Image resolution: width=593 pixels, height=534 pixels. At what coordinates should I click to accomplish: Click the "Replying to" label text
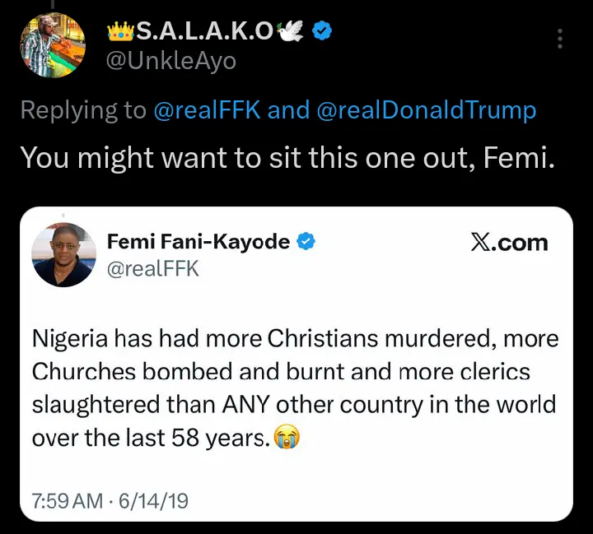point(82,109)
